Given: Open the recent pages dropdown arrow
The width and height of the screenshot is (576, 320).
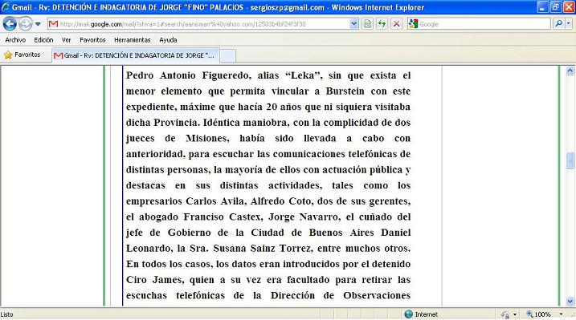Looking at the screenshot, I should [x=38, y=24].
